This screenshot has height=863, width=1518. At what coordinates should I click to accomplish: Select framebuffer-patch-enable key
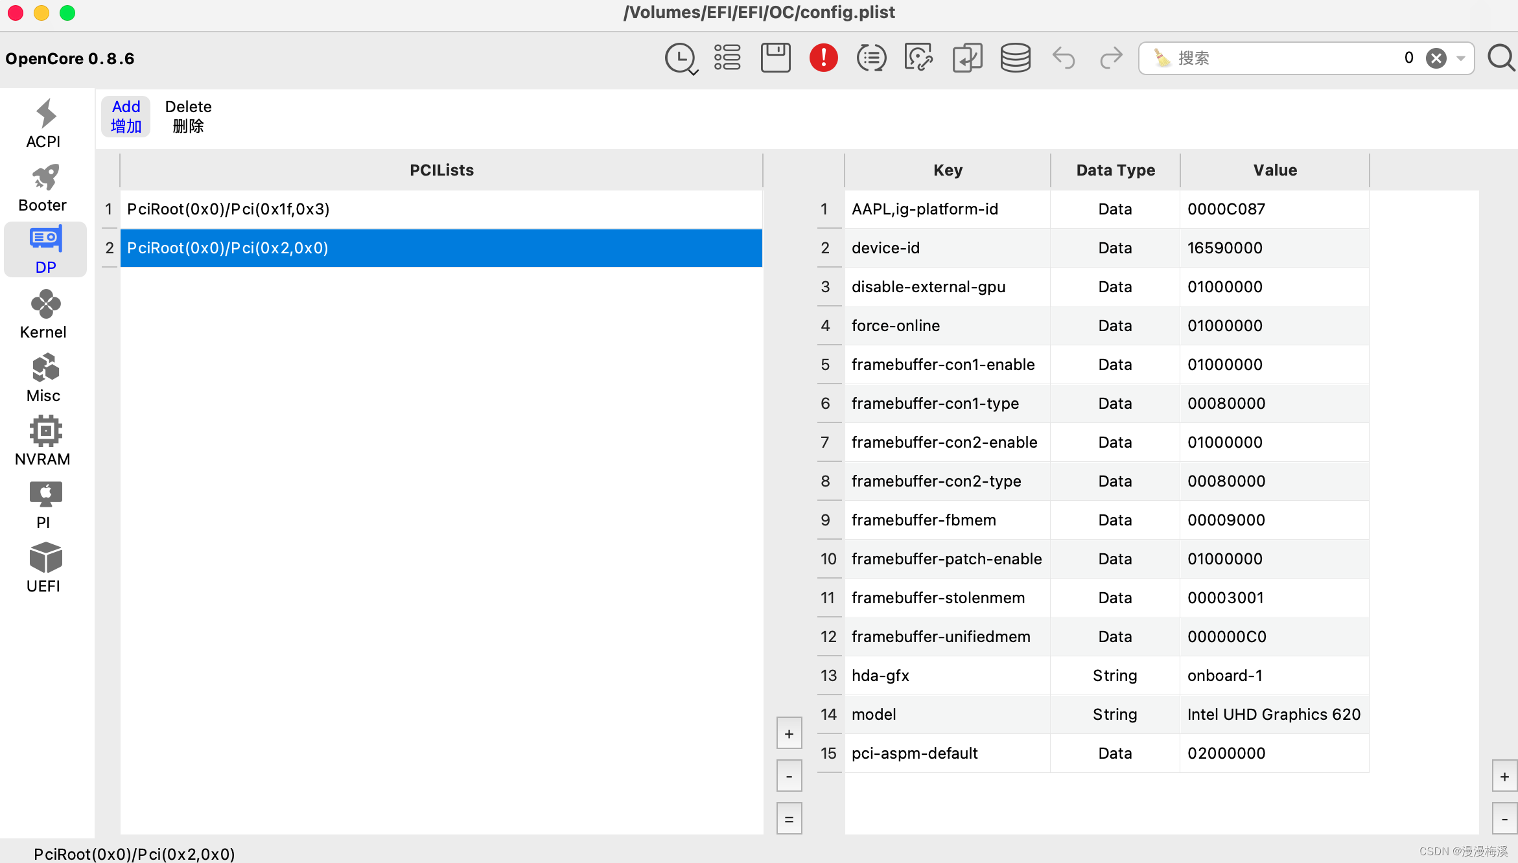948,559
